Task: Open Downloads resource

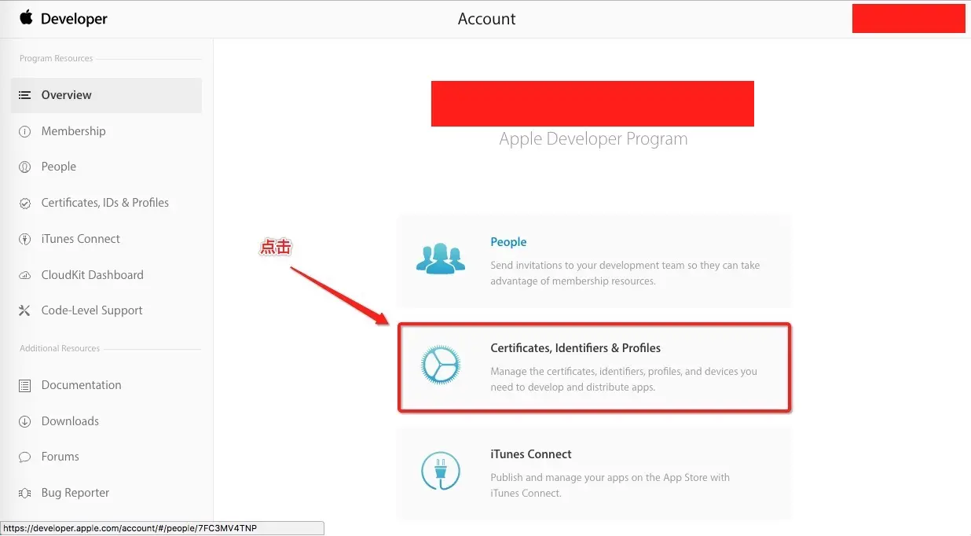Action: (x=70, y=421)
